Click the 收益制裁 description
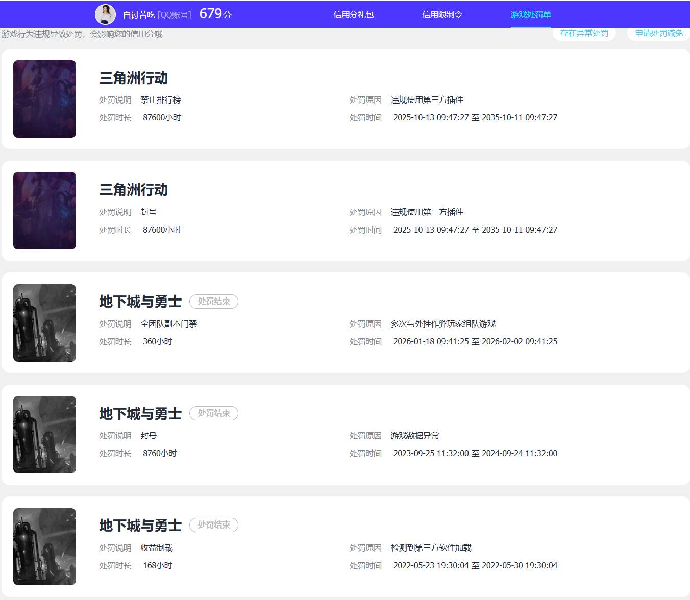This screenshot has width=690, height=600. click(157, 548)
